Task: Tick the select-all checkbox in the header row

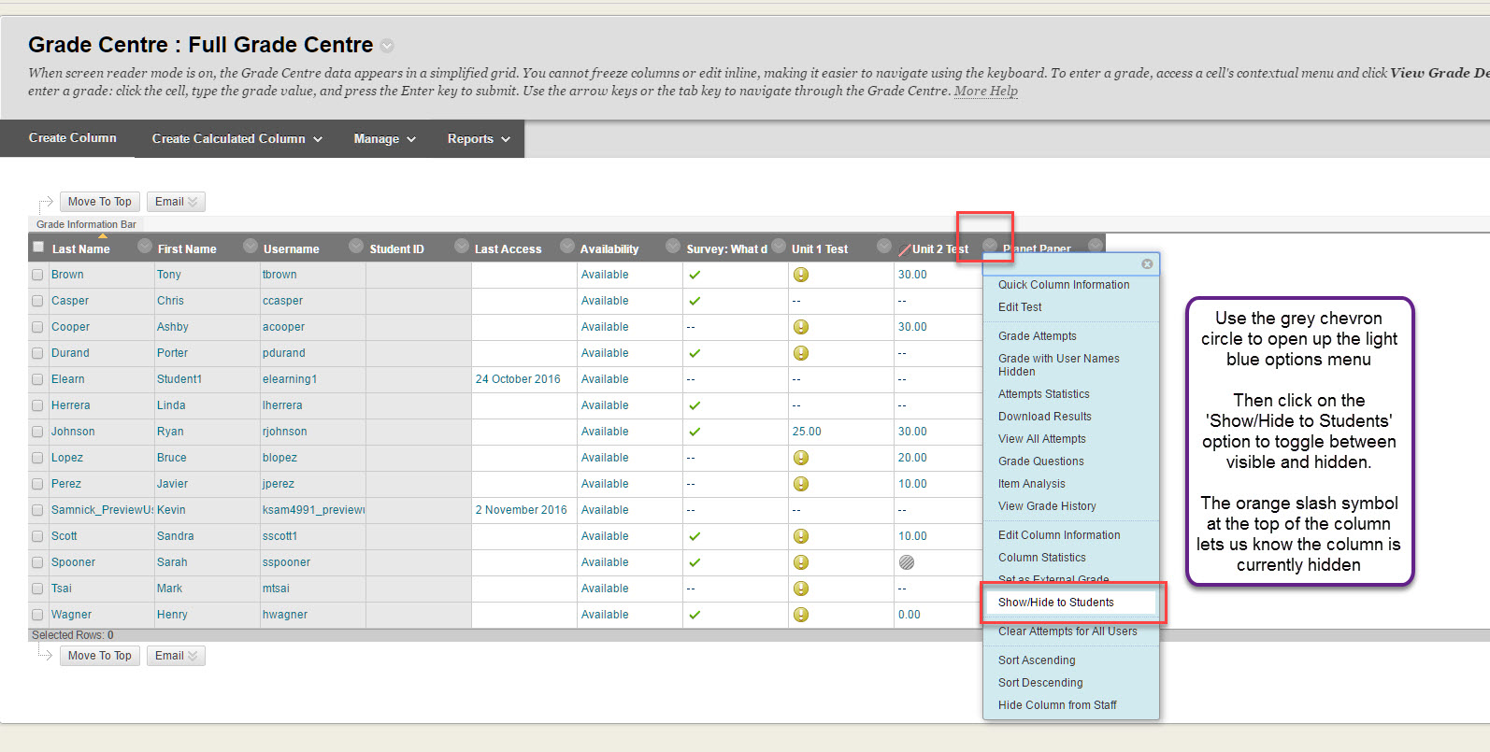Action: (x=38, y=248)
